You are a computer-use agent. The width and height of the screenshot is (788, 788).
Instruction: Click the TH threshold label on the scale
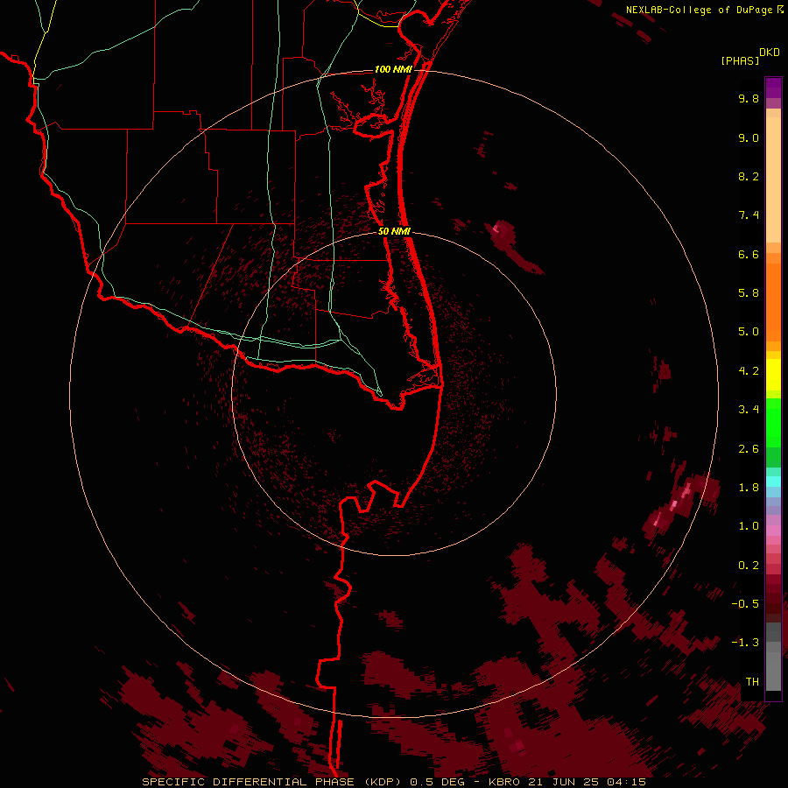pyautogui.click(x=752, y=682)
